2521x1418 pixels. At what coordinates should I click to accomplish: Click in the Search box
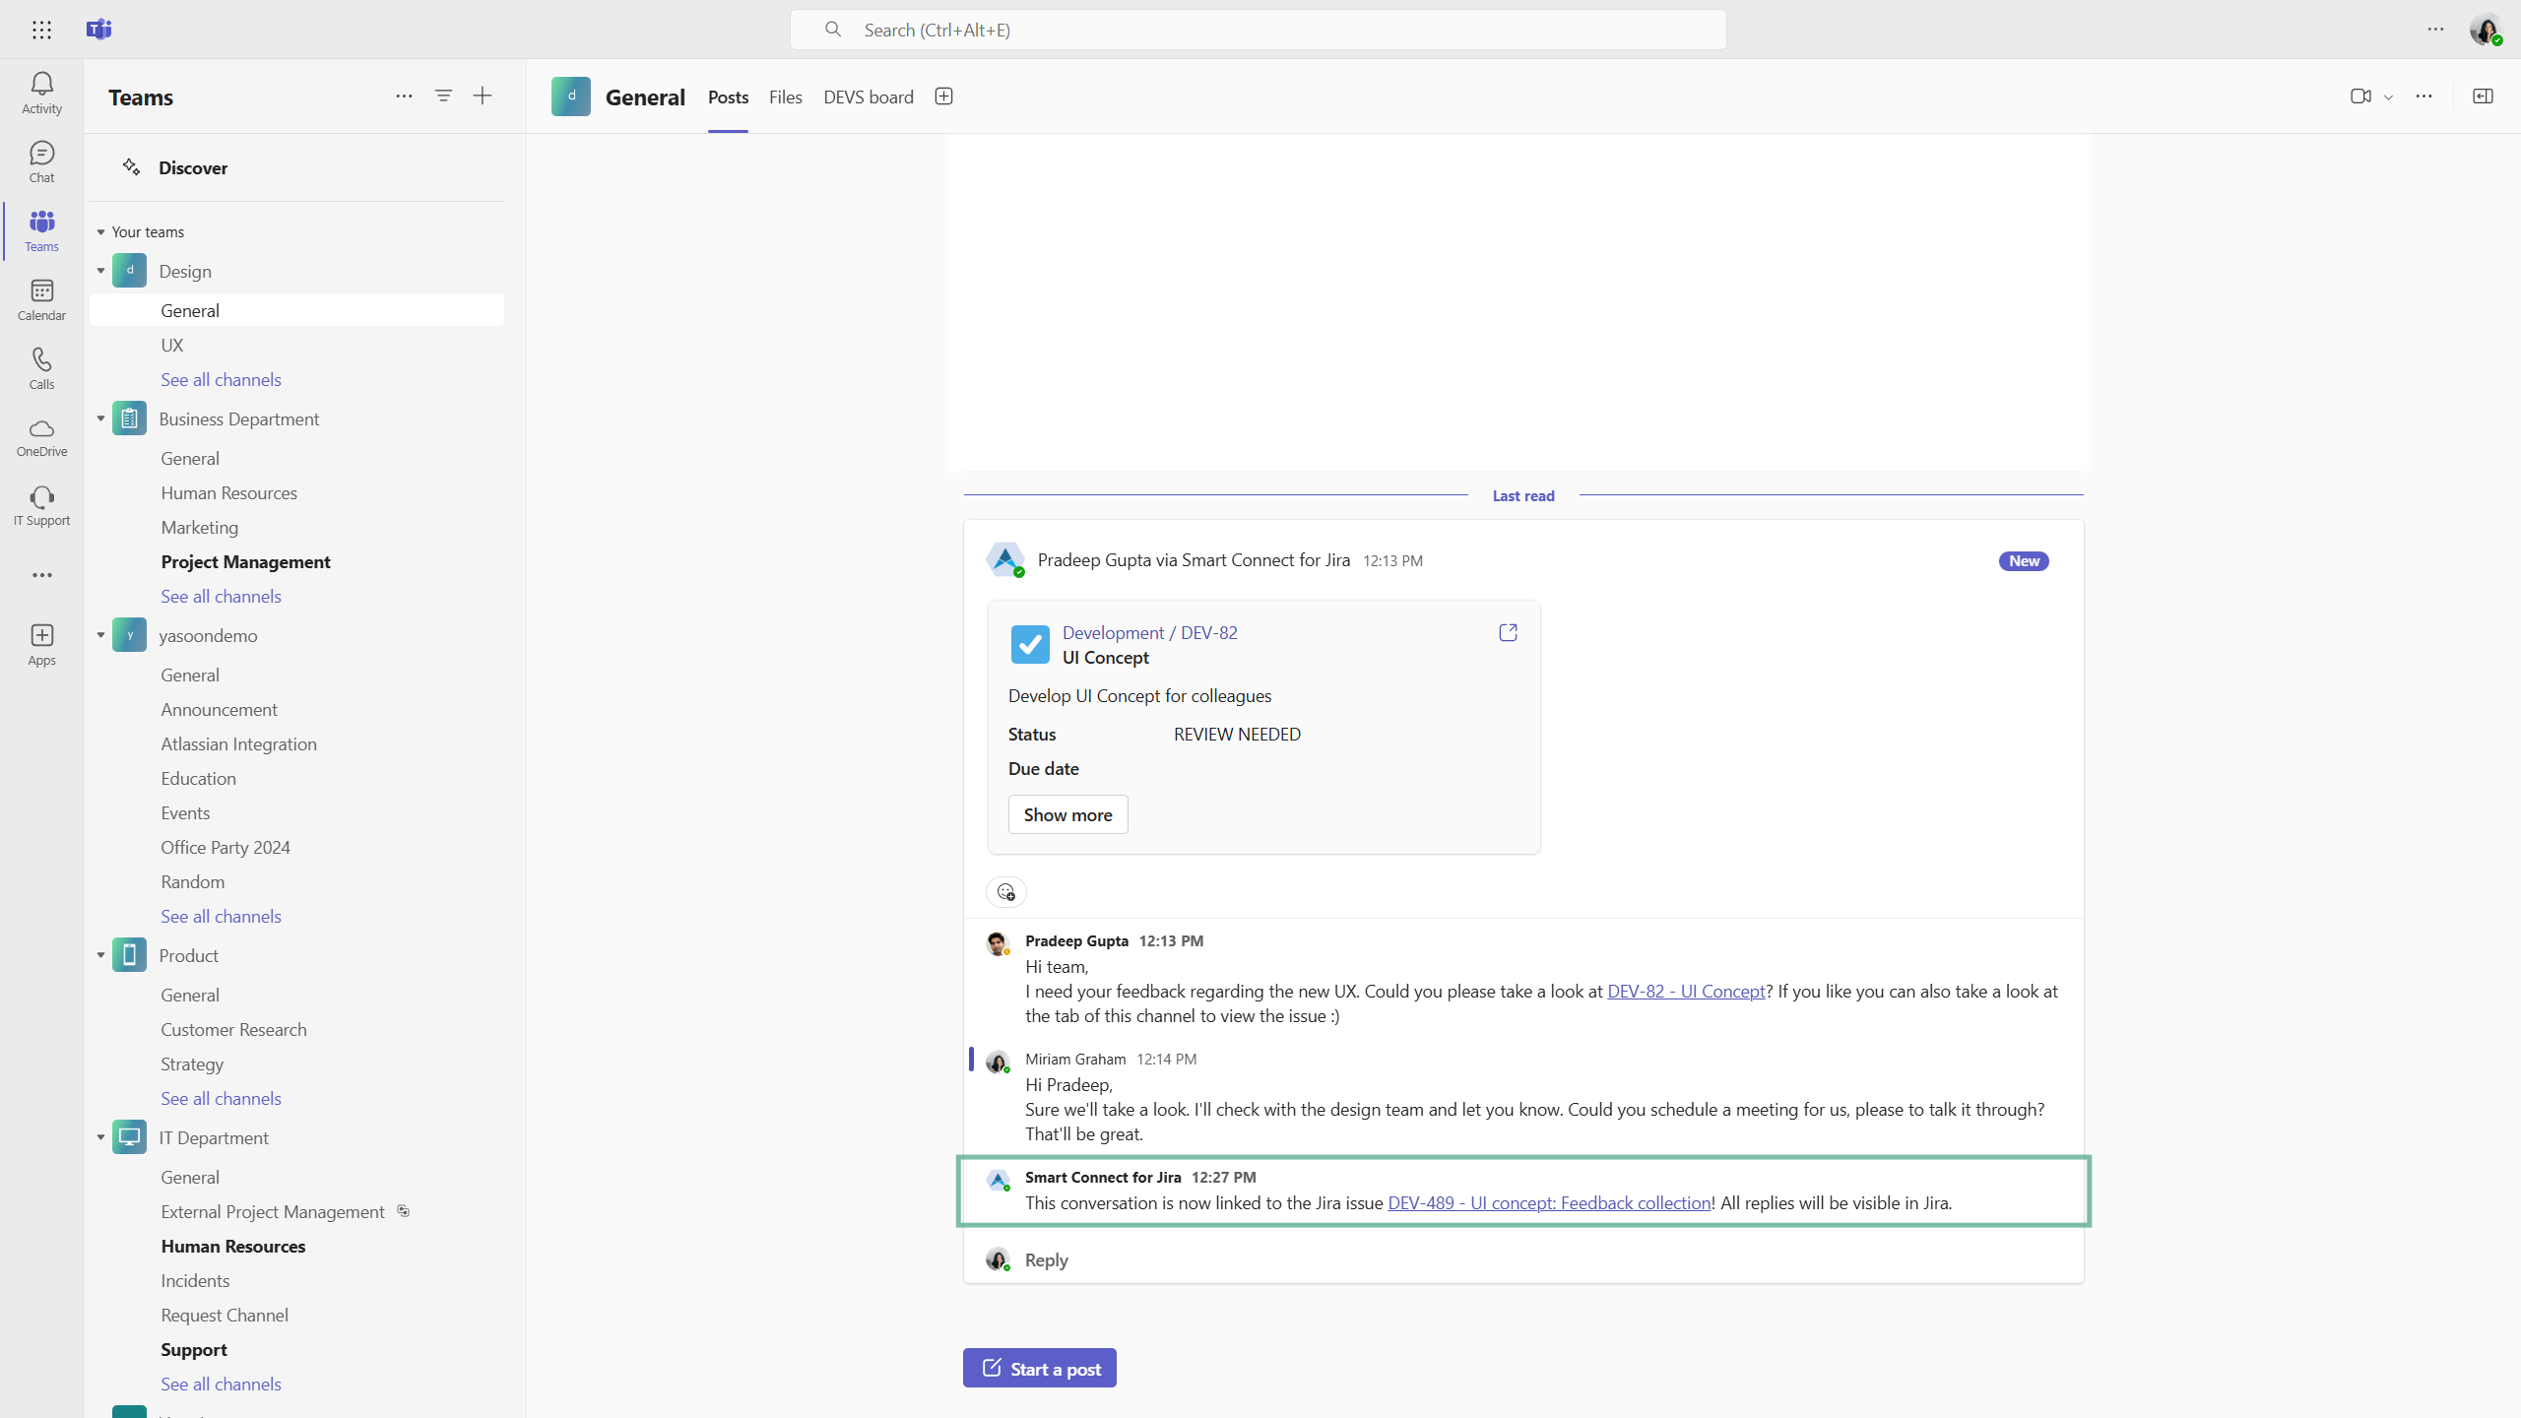1258,30
